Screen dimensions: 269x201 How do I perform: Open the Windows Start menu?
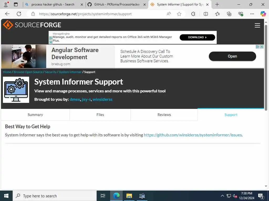pos(6,196)
